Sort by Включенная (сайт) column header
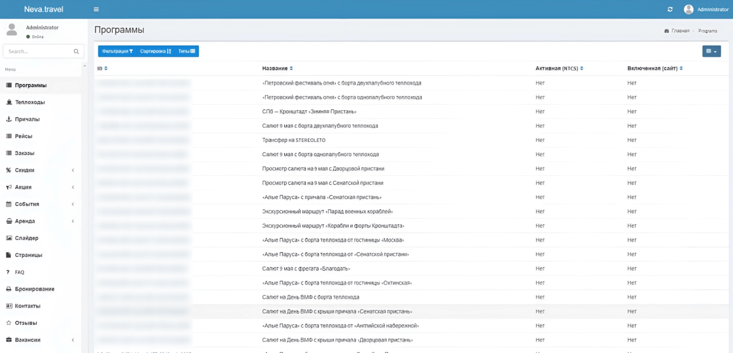The height and width of the screenshot is (353, 733). click(x=655, y=68)
